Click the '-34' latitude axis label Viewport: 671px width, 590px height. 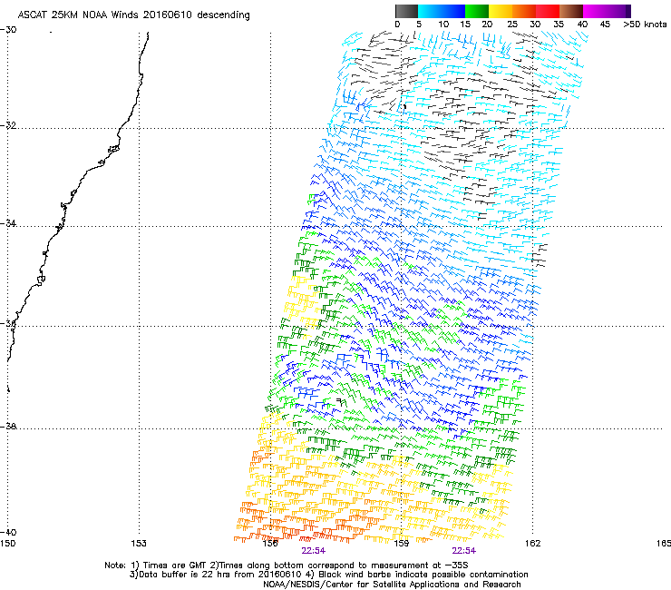(x=8, y=223)
